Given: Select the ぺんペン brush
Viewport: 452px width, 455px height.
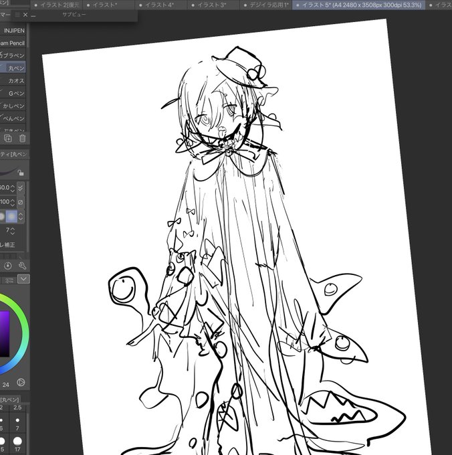Looking at the screenshot, I should [13, 118].
